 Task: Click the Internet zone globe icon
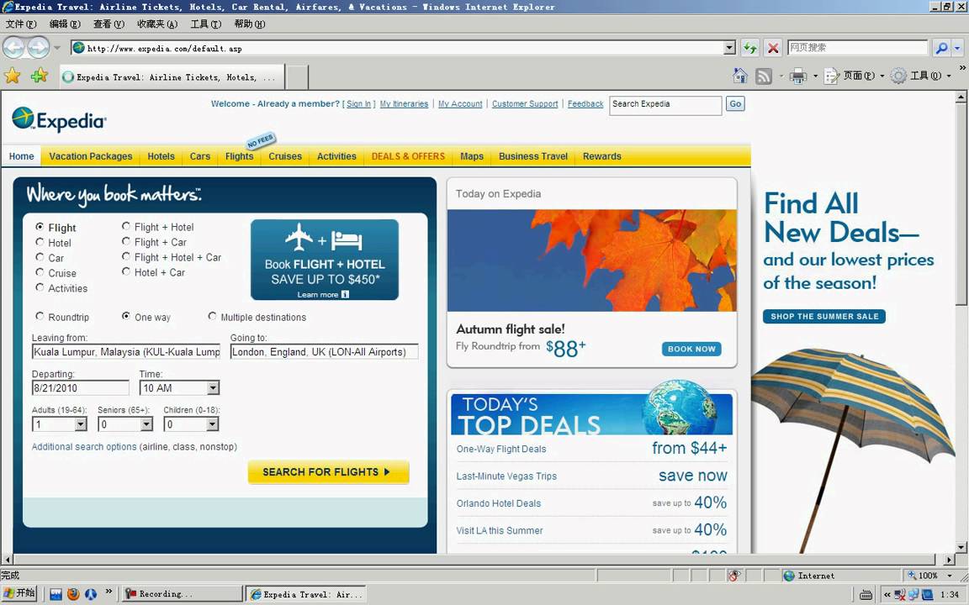tap(788, 576)
